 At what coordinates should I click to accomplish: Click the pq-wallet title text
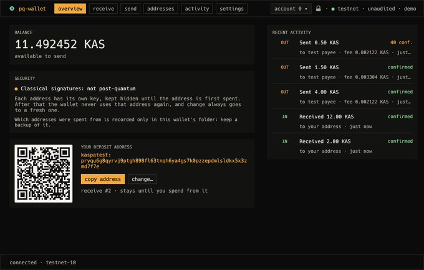[x=32, y=9]
